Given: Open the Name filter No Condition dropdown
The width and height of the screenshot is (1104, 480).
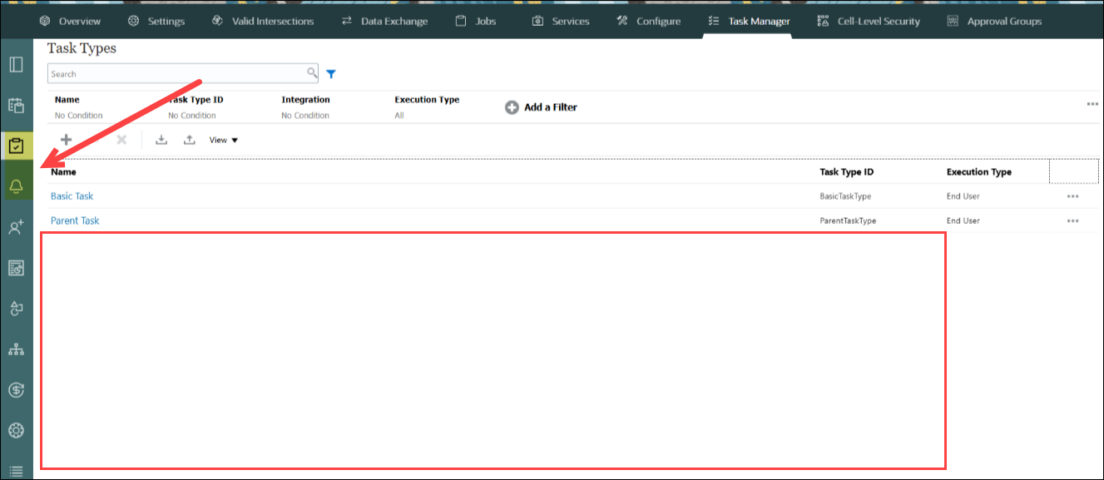Looking at the screenshot, I should (78, 116).
